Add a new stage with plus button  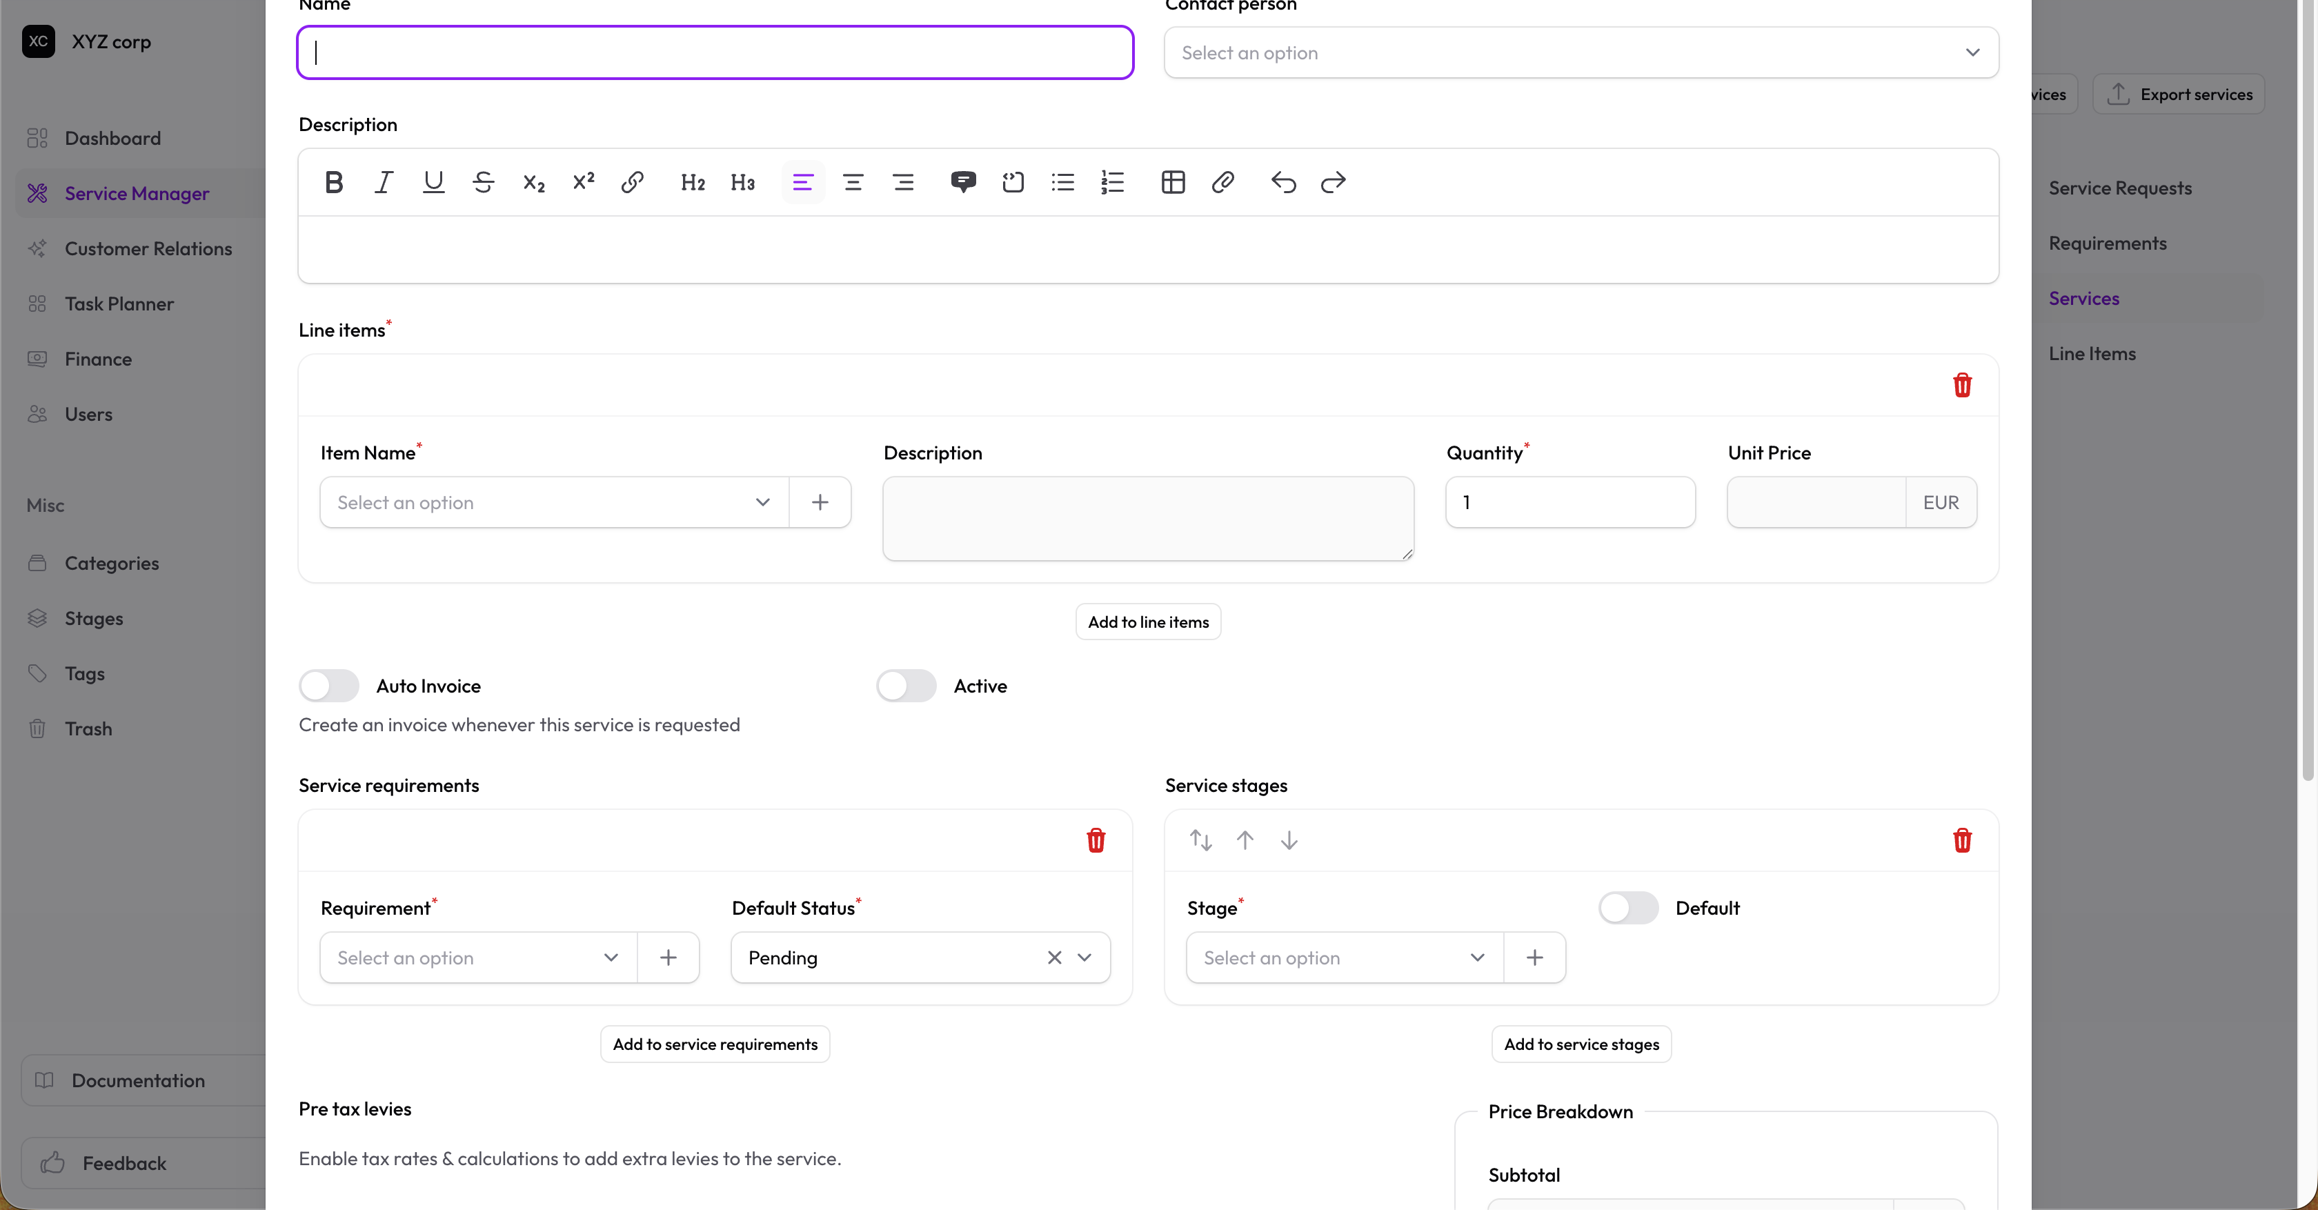click(1534, 958)
